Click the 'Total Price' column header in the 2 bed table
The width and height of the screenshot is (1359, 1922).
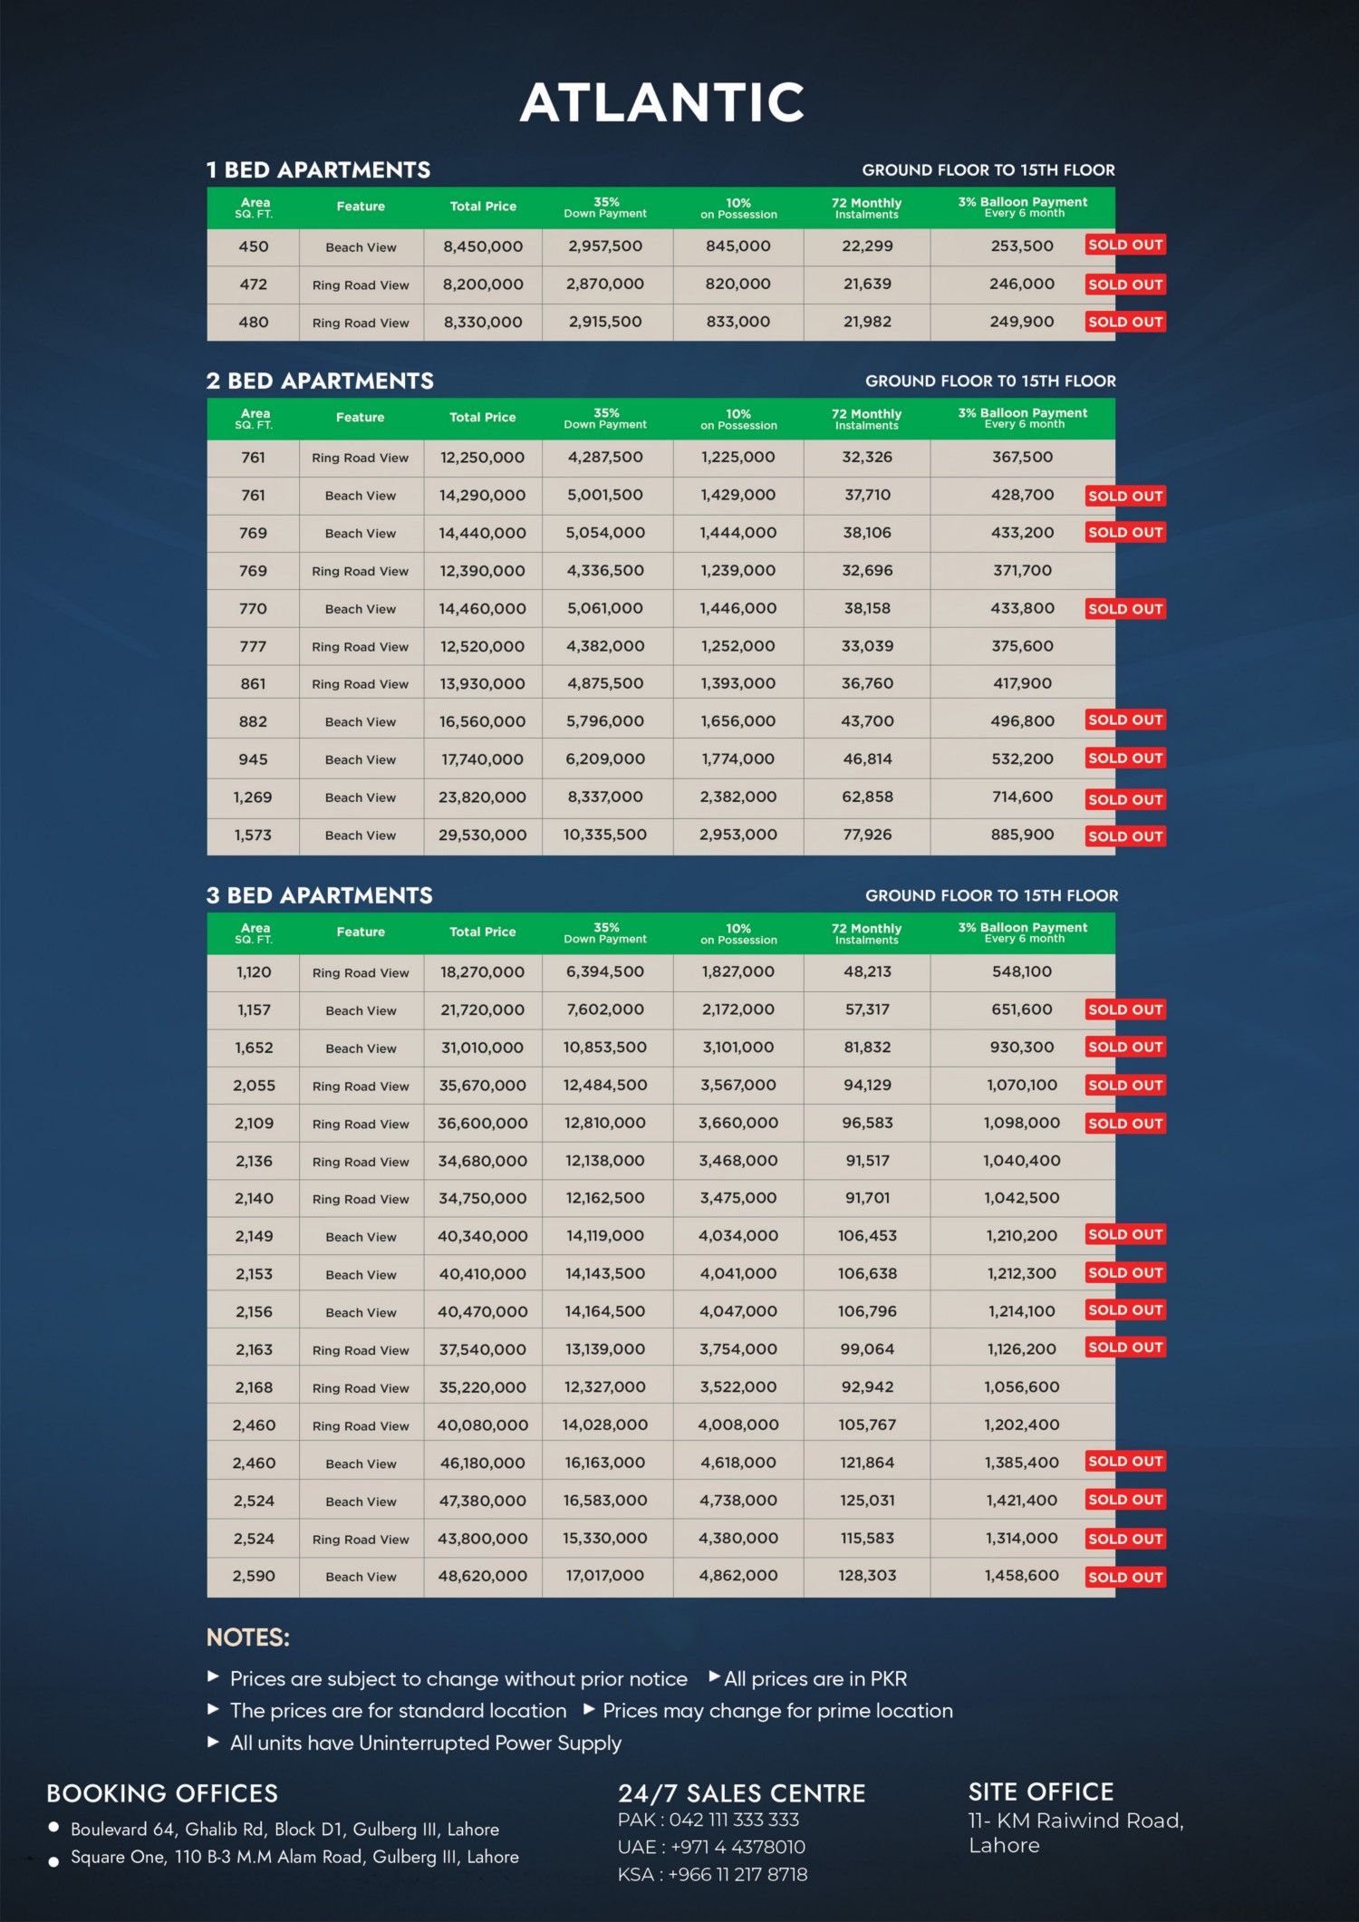482,418
